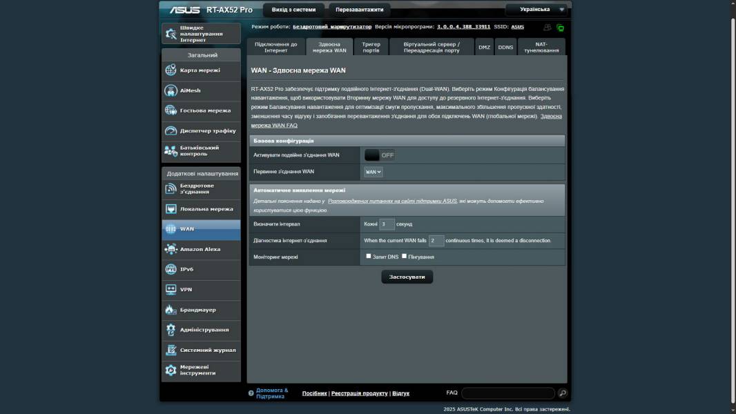The image size is (736, 414).
Task: Click the Батьківський контроль family icon
Action: 171,150
